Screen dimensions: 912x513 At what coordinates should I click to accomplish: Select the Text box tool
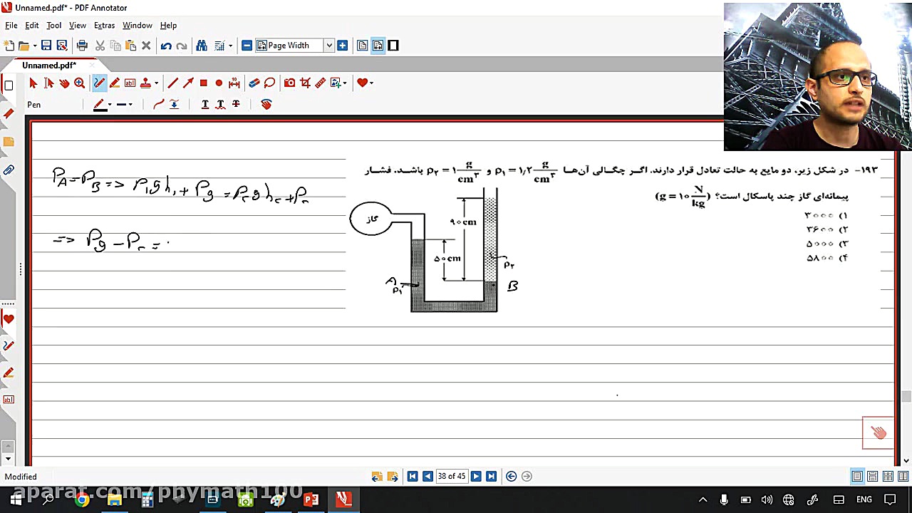(130, 83)
